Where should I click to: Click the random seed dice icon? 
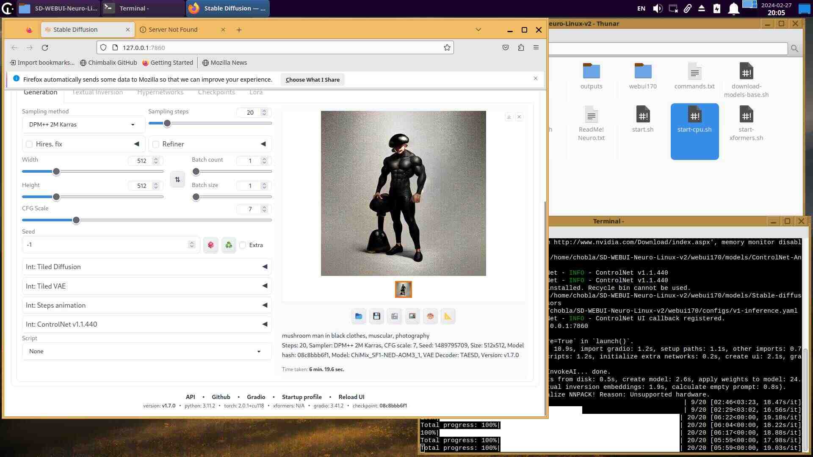[x=210, y=245]
